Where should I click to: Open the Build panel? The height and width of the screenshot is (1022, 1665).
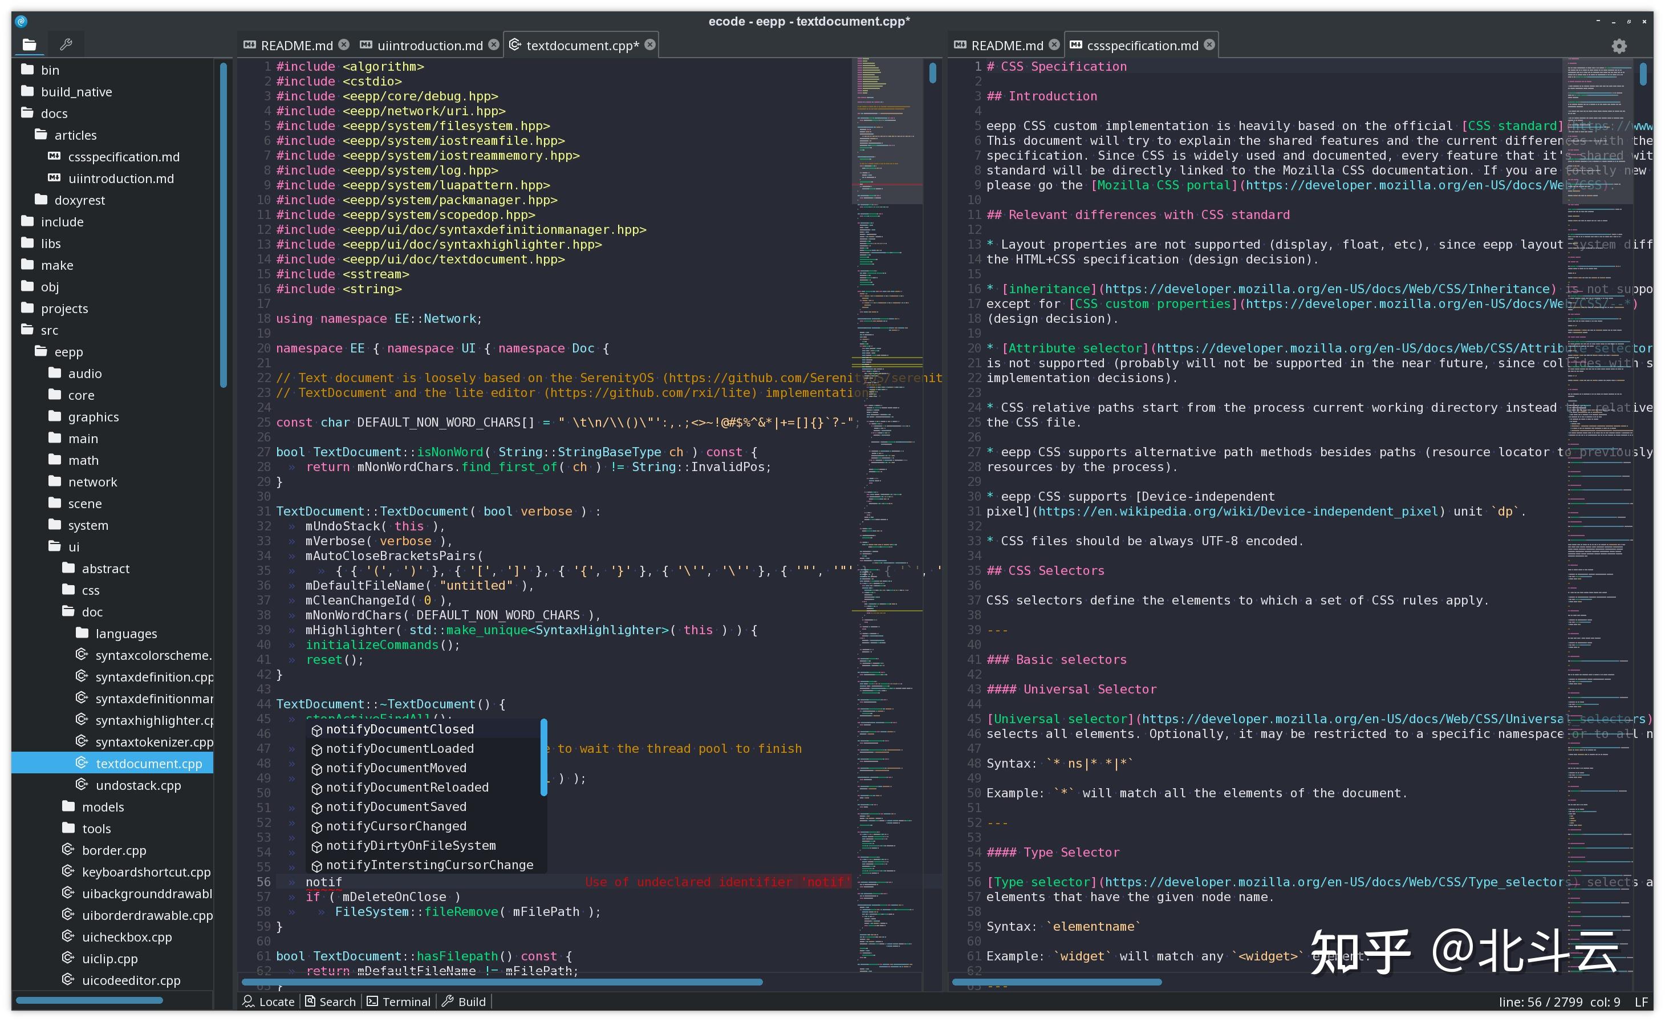tap(464, 1001)
